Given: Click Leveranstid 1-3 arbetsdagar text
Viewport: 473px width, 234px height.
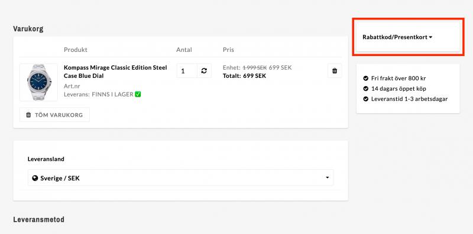Looking at the screenshot, I should pyautogui.click(x=409, y=98).
